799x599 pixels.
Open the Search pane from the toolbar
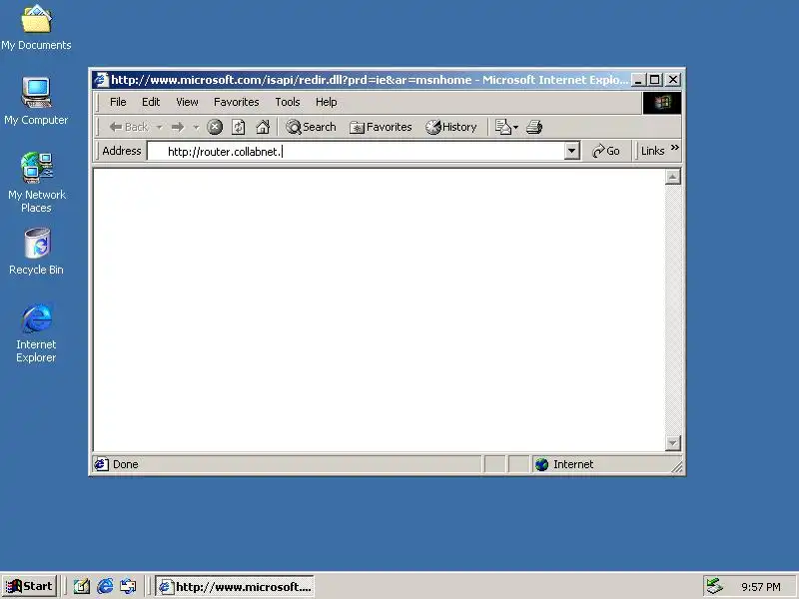click(311, 127)
